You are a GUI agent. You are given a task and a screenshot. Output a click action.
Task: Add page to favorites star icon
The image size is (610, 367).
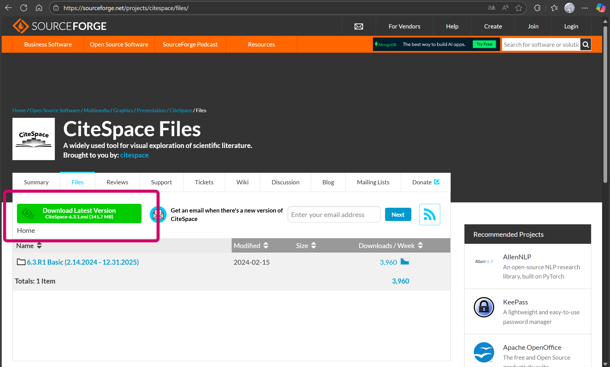click(x=519, y=8)
